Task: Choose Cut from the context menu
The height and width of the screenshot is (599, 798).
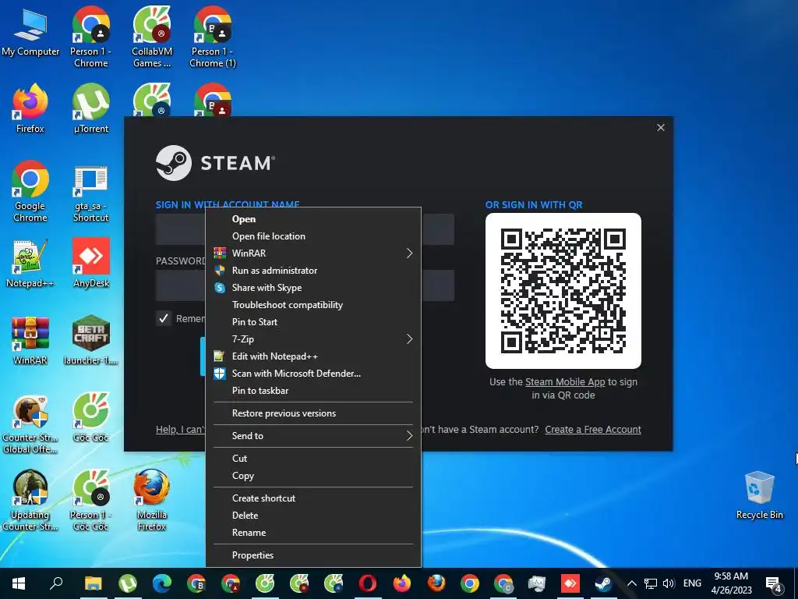Action: (x=313, y=459)
